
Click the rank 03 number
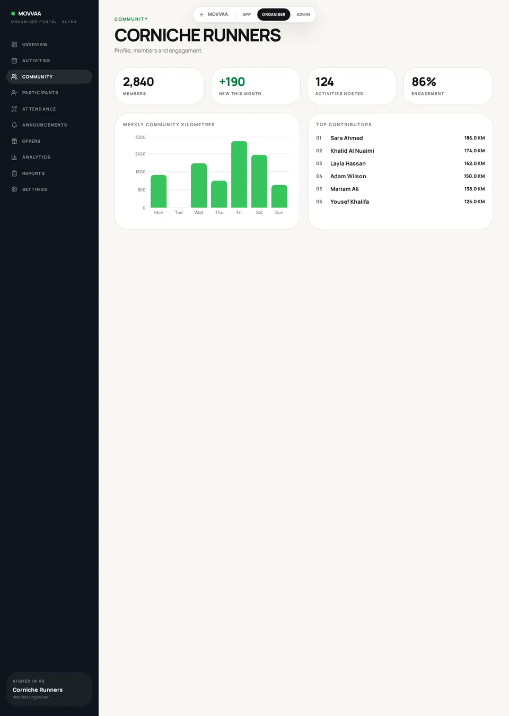point(319,163)
